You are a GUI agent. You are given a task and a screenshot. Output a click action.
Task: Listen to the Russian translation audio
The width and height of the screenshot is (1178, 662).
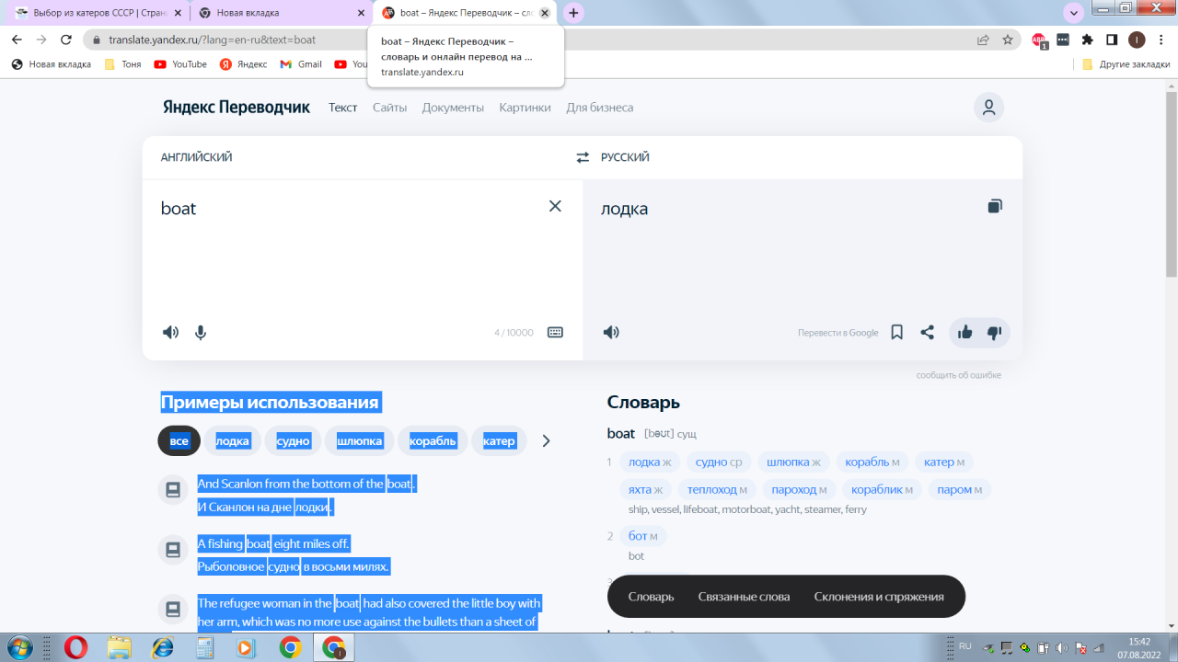point(610,333)
